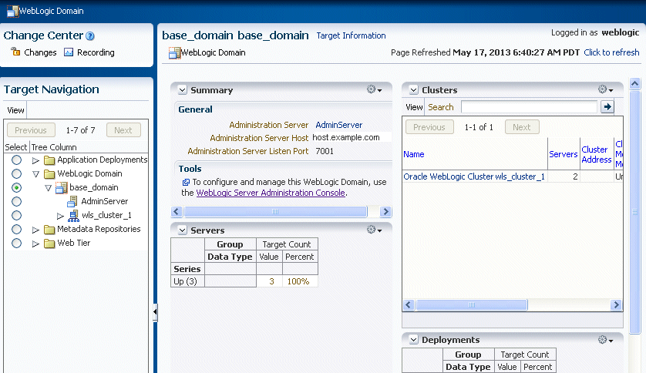Collapse the navigation pane splitter arrow
This screenshot has height=373, width=646.
click(155, 312)
